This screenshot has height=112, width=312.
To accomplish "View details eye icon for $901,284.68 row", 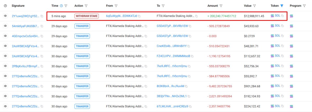I will [x=5, y=86].
